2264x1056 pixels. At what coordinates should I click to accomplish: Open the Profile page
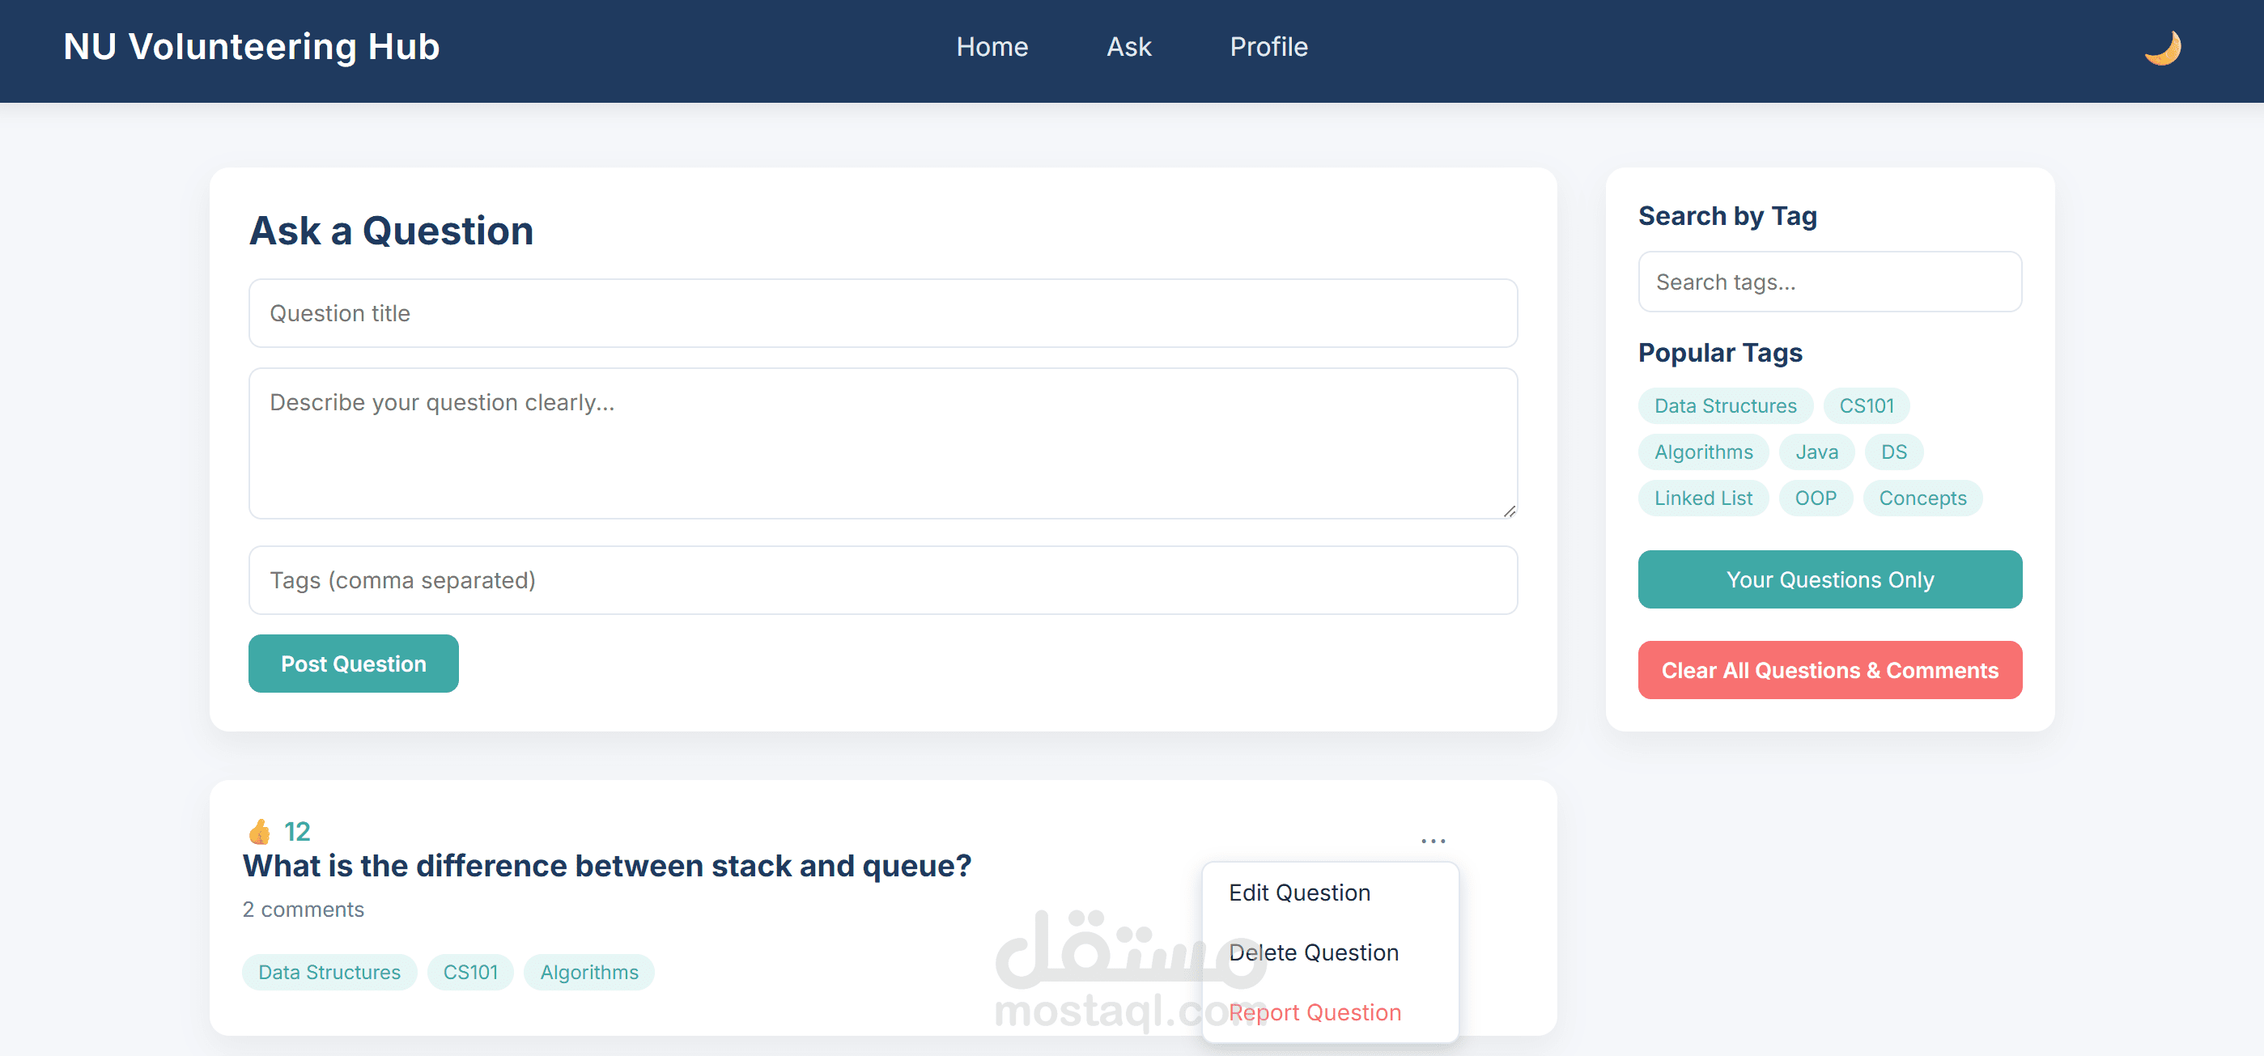point(1268,47)
